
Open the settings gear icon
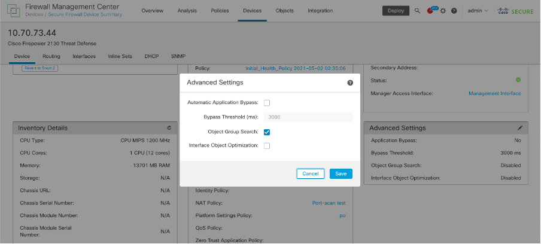coord(443,11)
